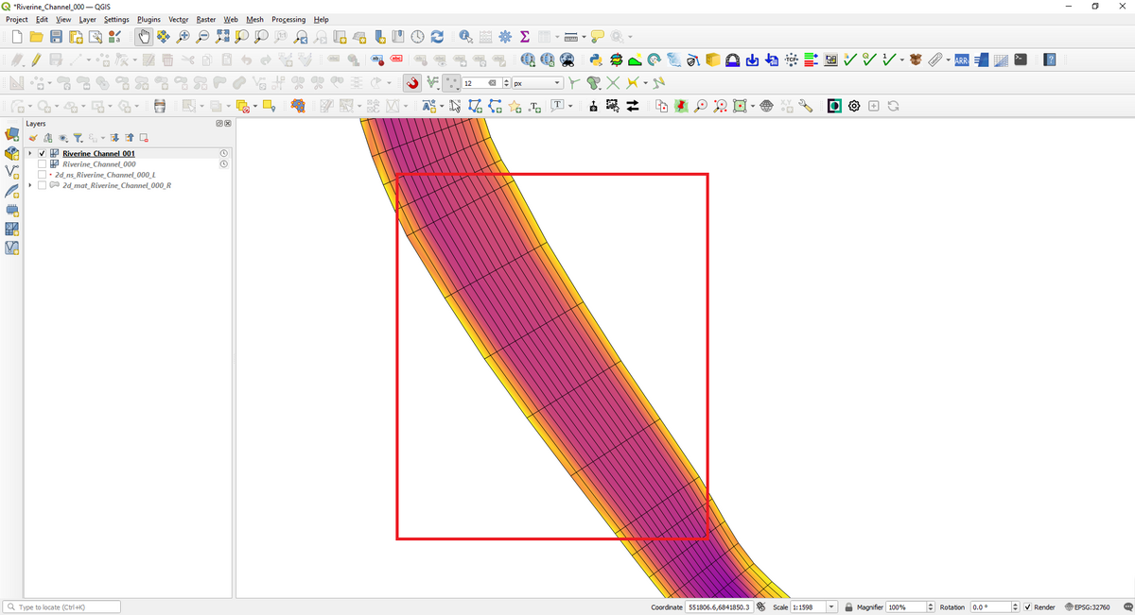Screen dimensions: 1135x615
Task: Click the Refresh map icon
Action: click(x=437, y=37)
